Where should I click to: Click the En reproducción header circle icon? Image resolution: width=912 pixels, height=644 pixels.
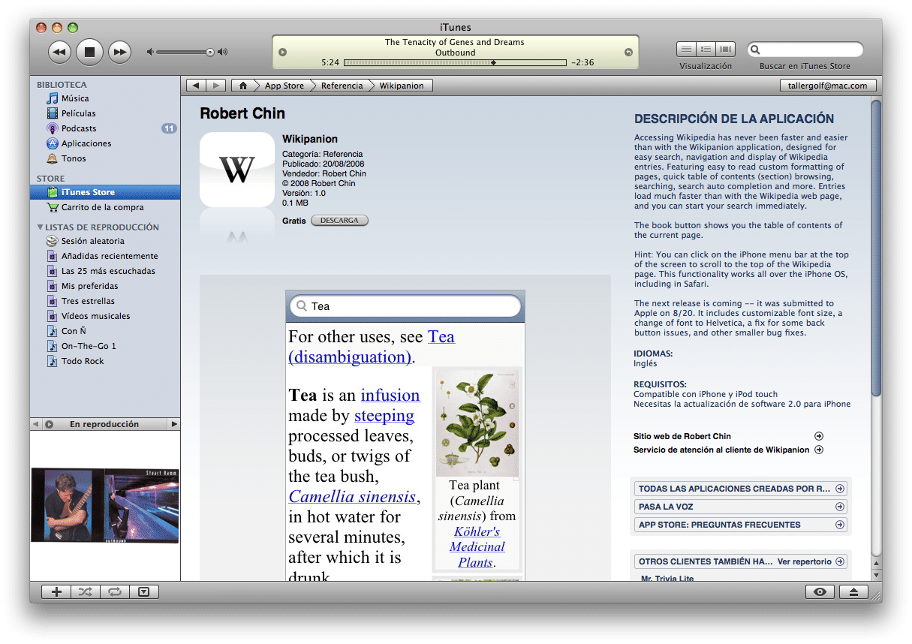pos(49,424)
